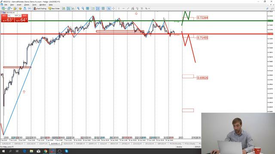The height and width of the screenshot is (154, 275).
Task: Click the toolbar icon right of chart shift
Action: (103, 9)
